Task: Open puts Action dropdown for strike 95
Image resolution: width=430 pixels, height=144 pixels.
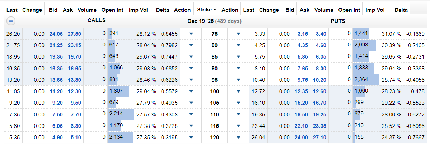Action: [238, 80]
